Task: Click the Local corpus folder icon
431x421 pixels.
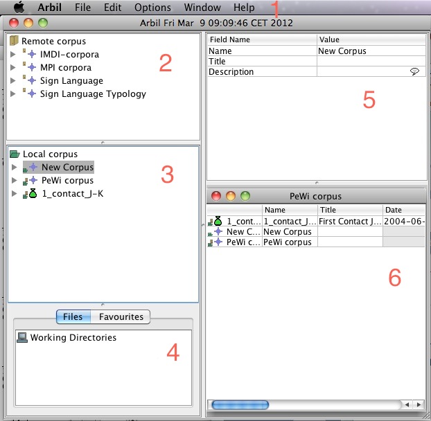Action: [15, 154]
